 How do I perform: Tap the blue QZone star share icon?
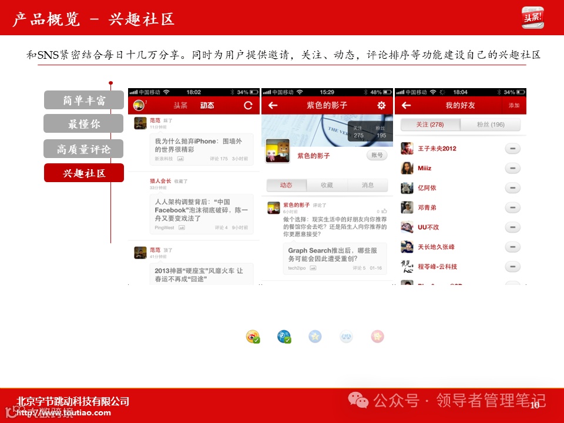pyautogui.click(x=315, y=337)
